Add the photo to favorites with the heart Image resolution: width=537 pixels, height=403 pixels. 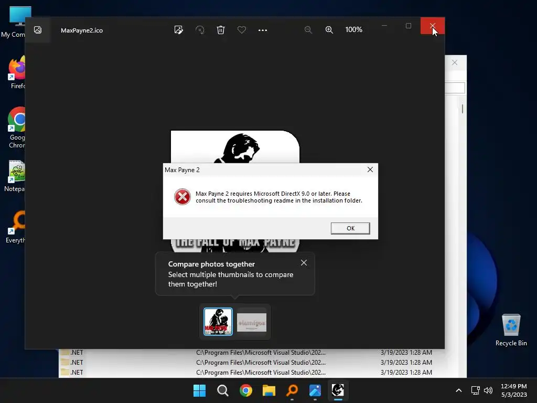pyautogui.click(x=241, y=30)
